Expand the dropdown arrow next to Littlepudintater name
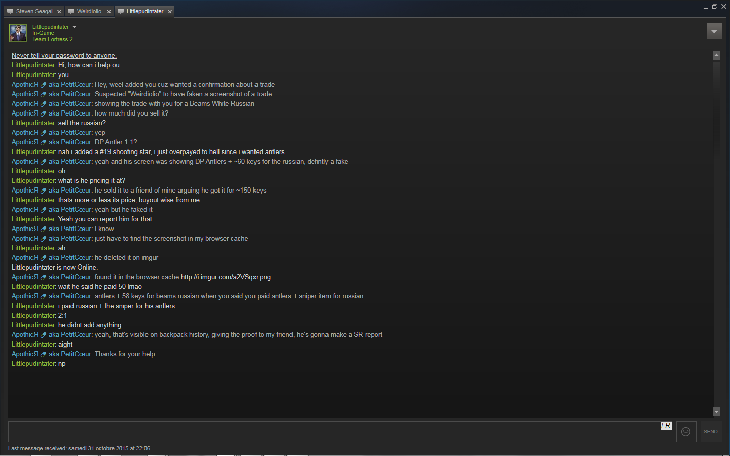Screen dimensions: 730x456 (74, 27)
